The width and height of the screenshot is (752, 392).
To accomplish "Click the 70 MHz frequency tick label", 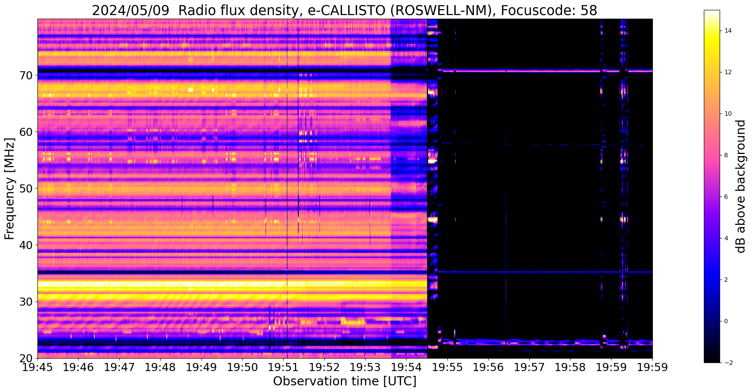I will tap(27, 75).
